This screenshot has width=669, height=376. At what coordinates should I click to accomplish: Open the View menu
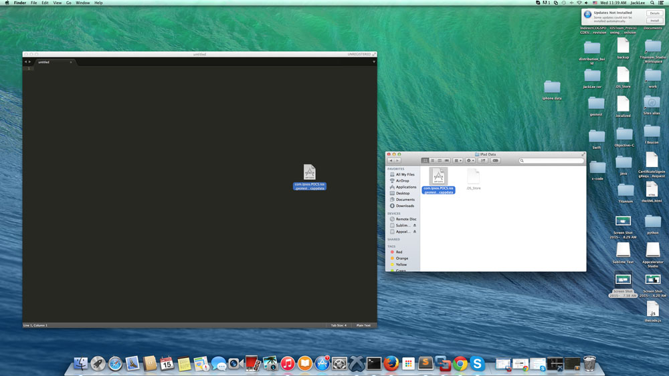tap(57, 3)
